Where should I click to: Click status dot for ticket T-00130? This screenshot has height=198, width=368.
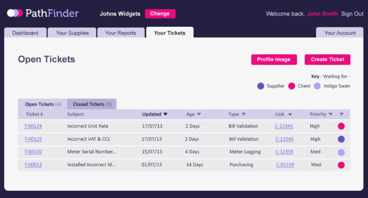click(341, 152)
